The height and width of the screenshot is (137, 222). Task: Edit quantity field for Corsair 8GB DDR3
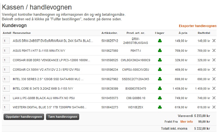(6, 60)
